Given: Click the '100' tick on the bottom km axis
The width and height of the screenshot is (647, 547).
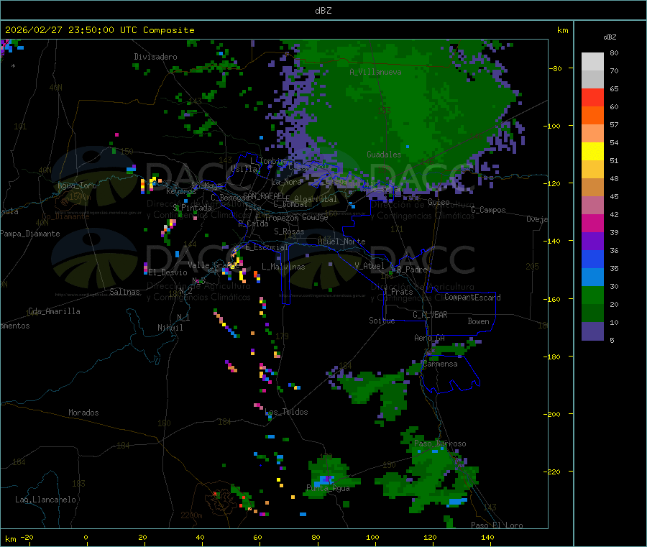Looking at the screenshot, I should click(x=372, y=537).
